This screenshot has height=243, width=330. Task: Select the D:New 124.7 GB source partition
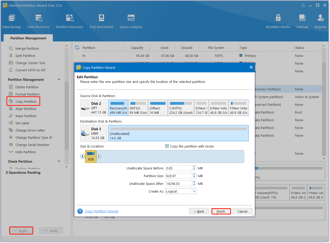[x=201, y=108]
